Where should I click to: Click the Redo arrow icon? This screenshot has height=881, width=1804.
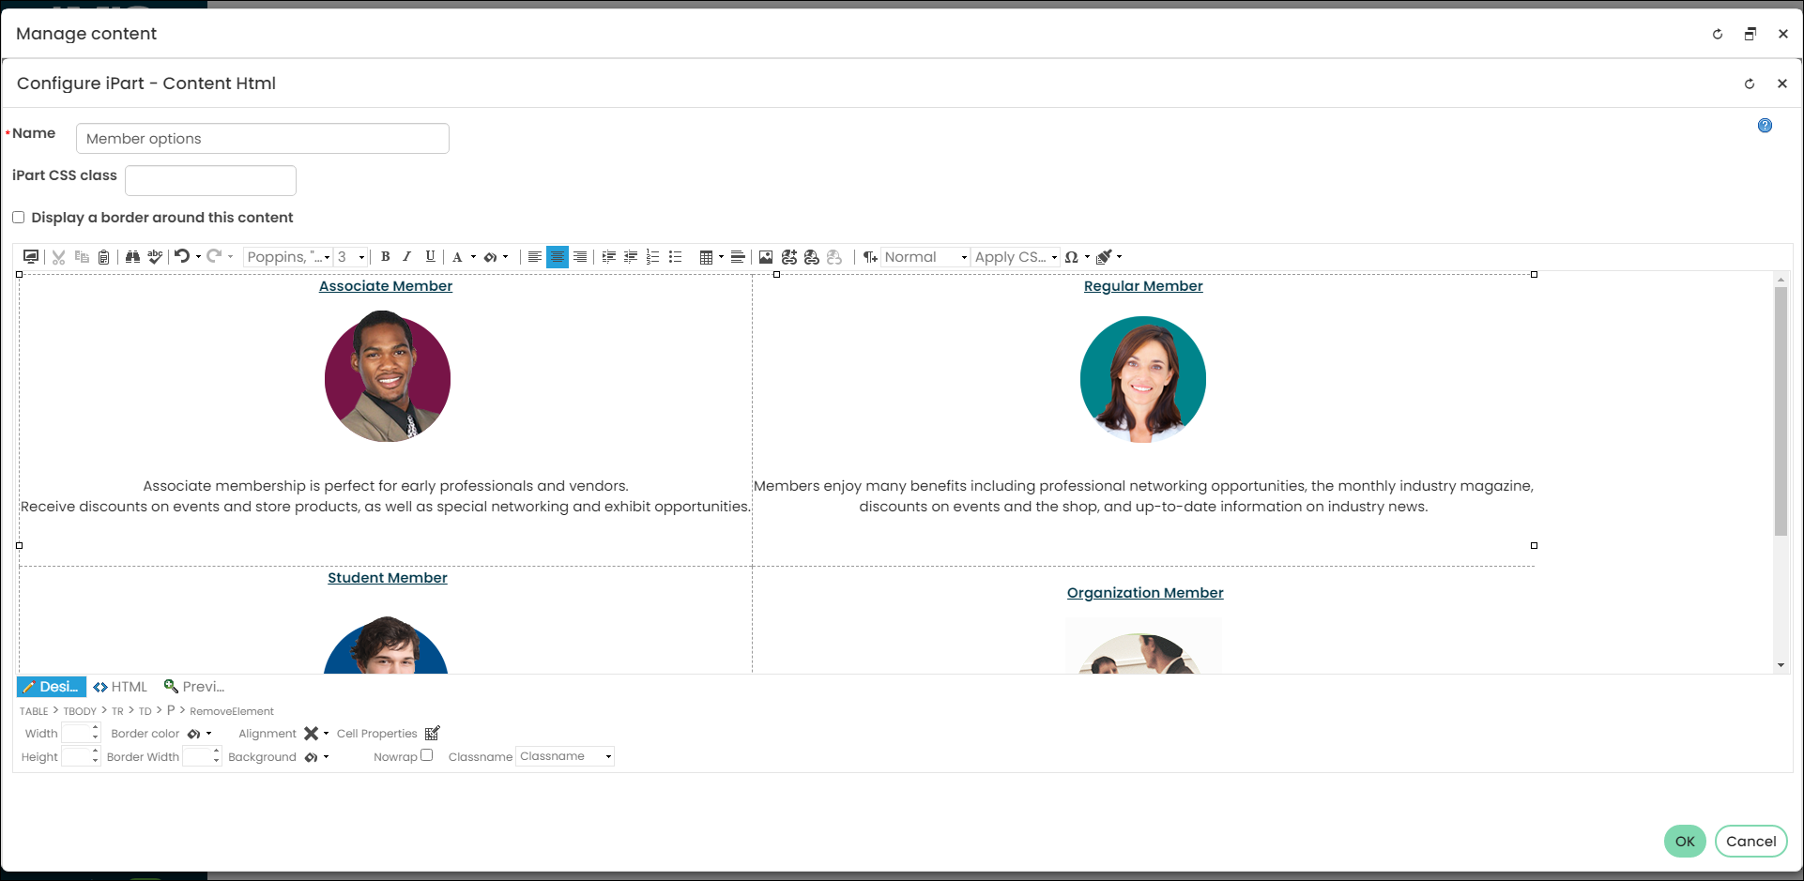pyautogui.click(x=214, y=256)
